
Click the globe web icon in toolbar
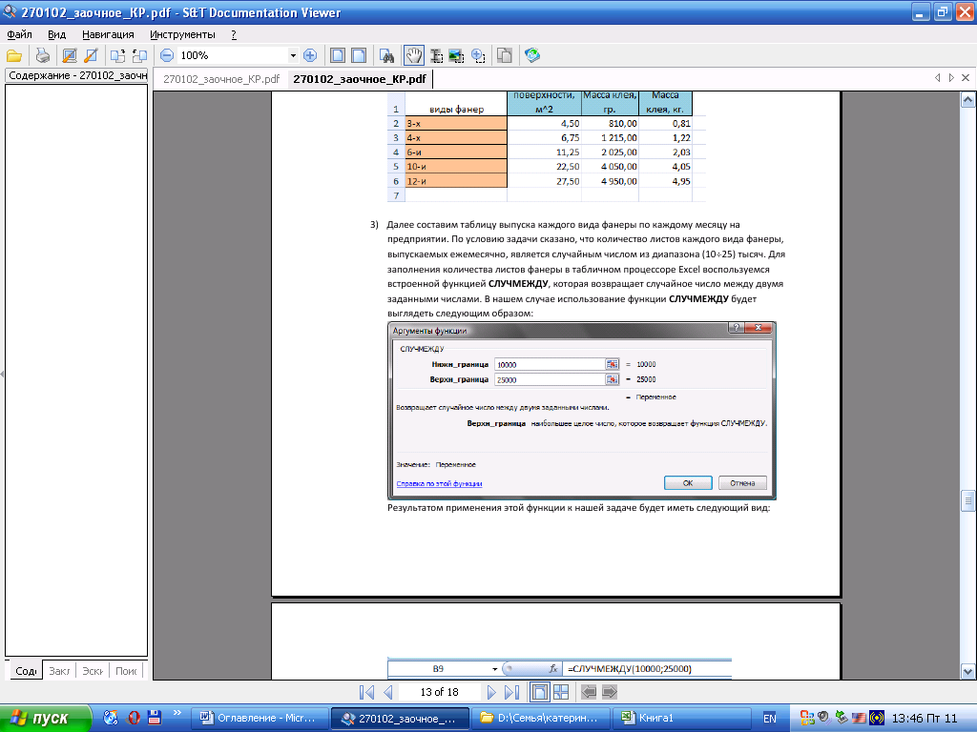pyautogui.click(x=532, y=56)
